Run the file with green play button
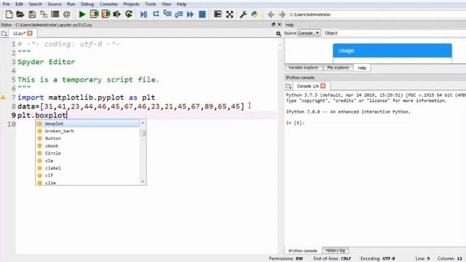This screenshot has width=466, height=262. point(82,15)
